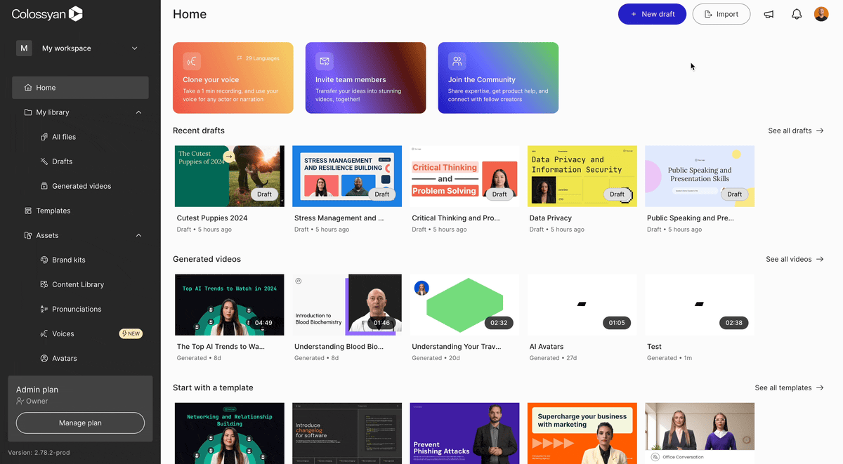Viewport: 843px width, 464px height.
Task: Click the Recent drafts heading
Action: point(199,131)
